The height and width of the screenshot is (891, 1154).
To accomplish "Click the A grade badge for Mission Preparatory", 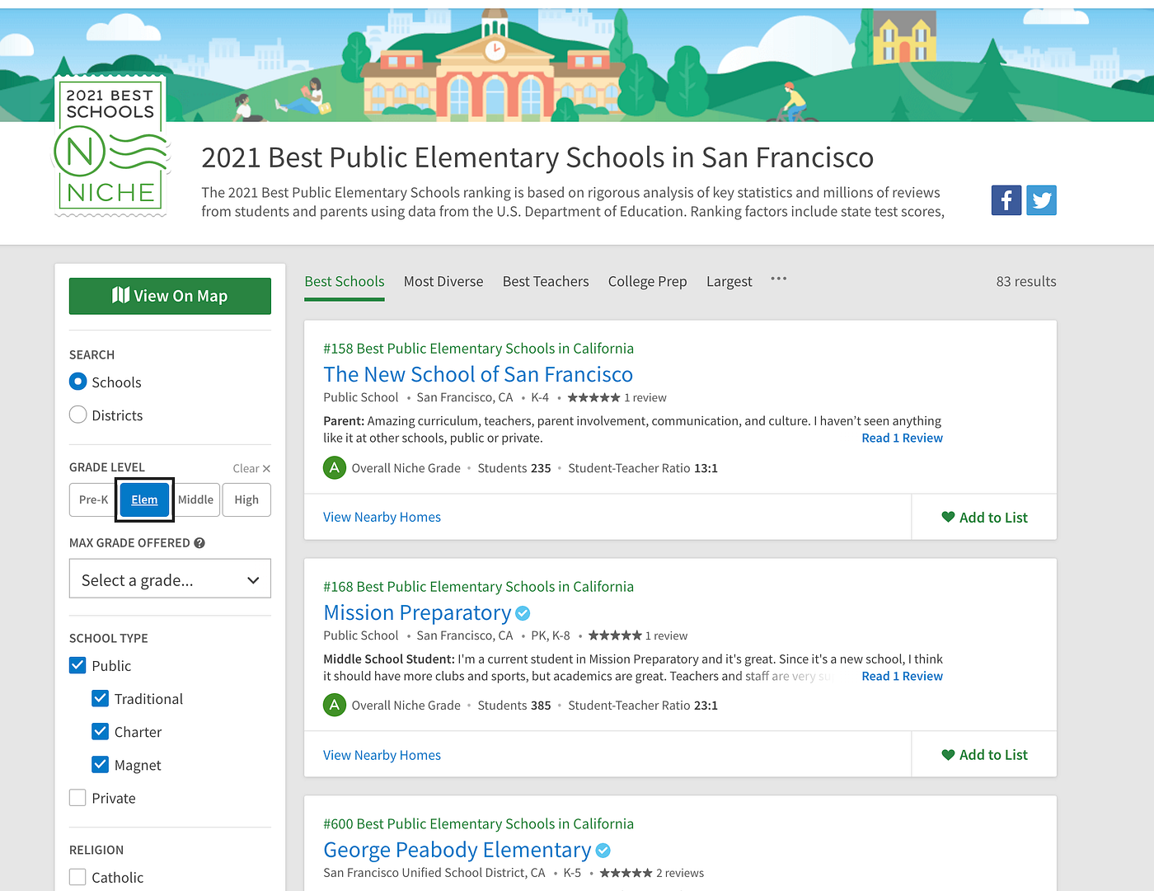I will coord(334,706).
